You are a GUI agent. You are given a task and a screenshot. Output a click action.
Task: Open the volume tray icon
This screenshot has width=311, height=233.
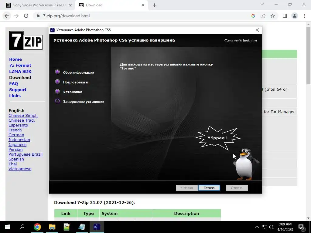(272, 227)
